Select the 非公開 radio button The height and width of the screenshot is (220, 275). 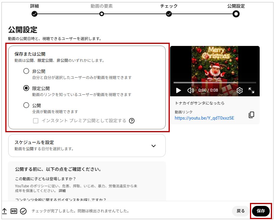coord(26,71)
